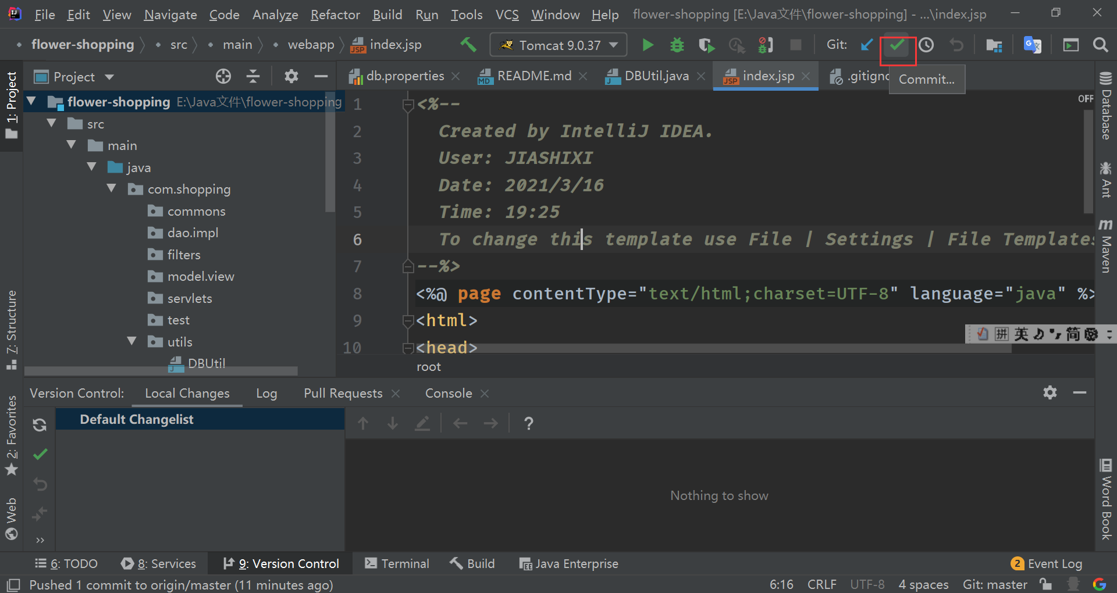The image size is (1117, 593).
Task: Expand more actions chevrons in Version Control panel
Action: tap(40, 540)
